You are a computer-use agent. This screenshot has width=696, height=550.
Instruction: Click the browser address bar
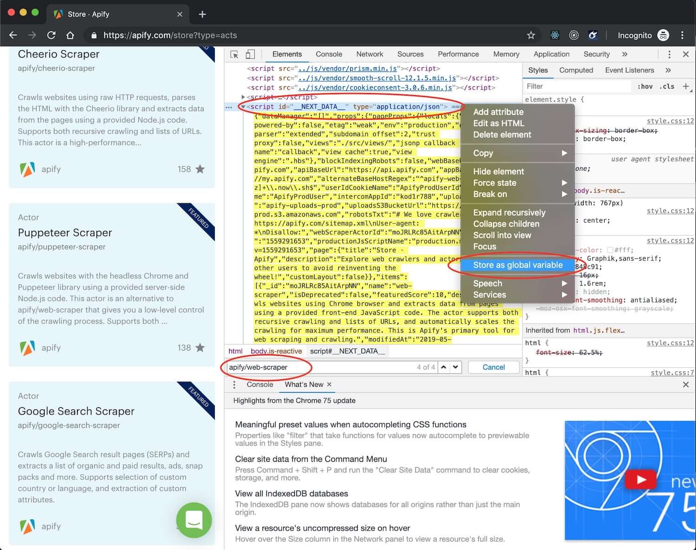tap(305, 35)
